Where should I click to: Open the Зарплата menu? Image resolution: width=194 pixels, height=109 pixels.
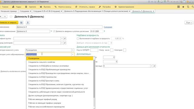pos(31,7)
